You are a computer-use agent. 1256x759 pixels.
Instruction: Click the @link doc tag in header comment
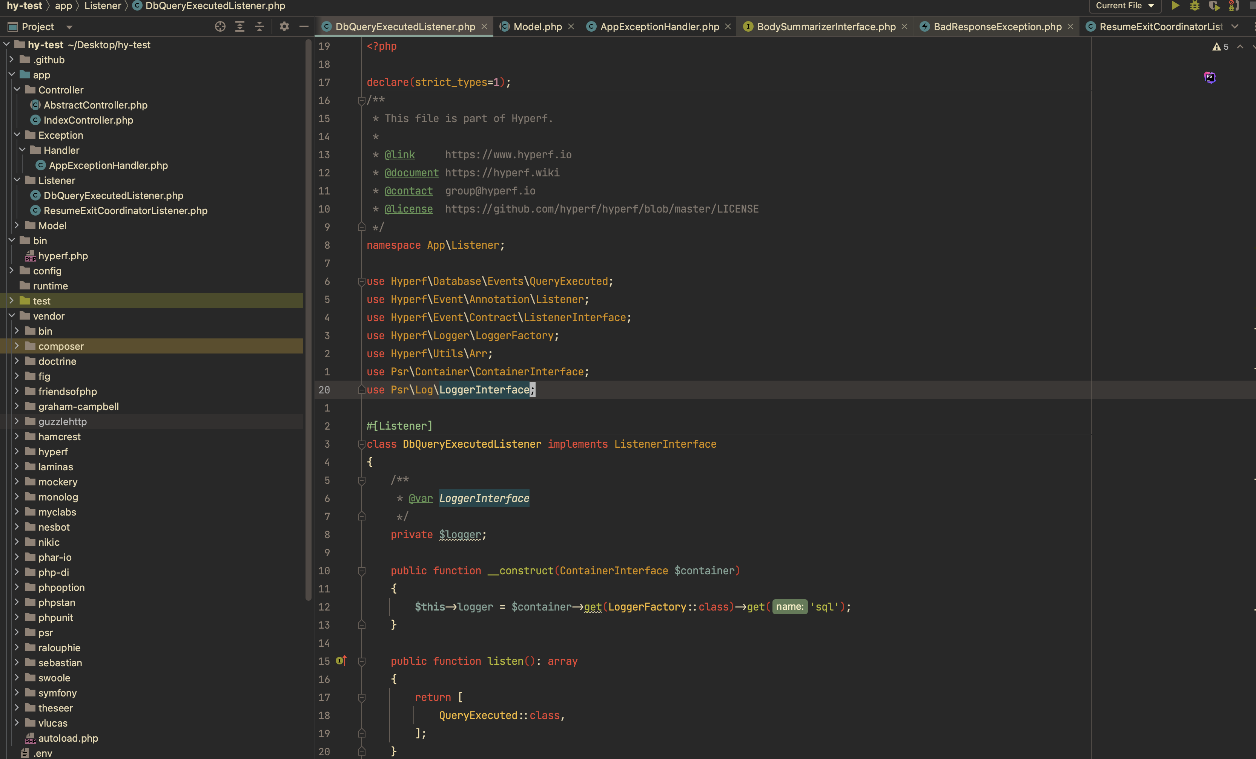tap(399, 155)
